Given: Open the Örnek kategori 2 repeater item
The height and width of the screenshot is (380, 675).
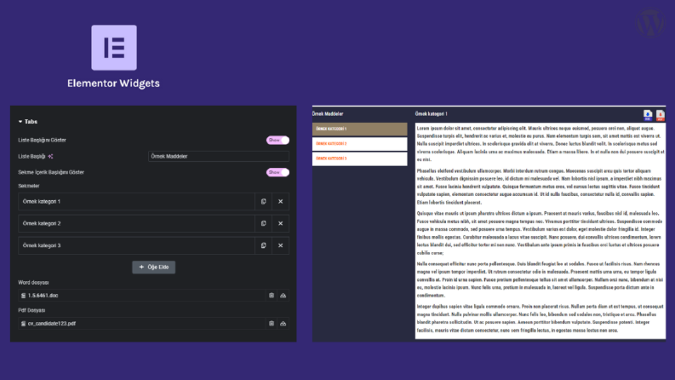Looking at the screenshot, I should pos(136,223).
